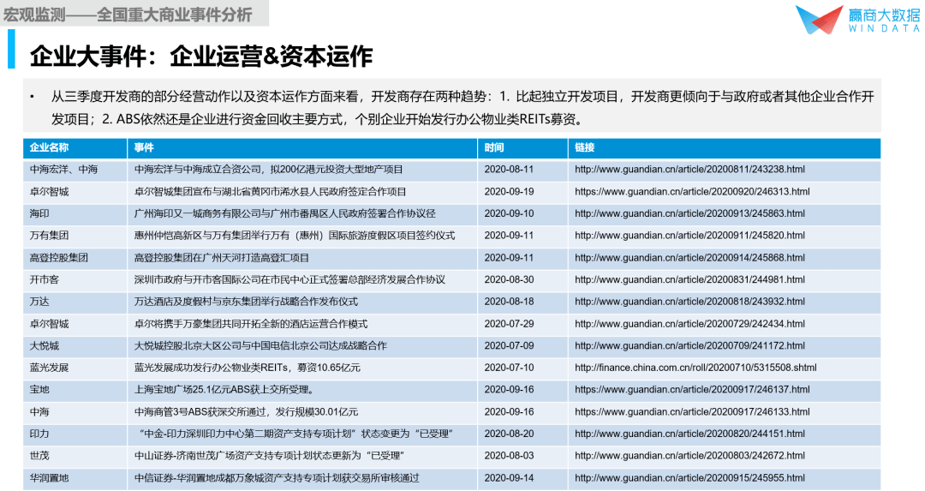The height and width of the screenshot is (491, 925).
Task: Select event text 拟200亿港元投资大型地产项目
Action: 337,170
